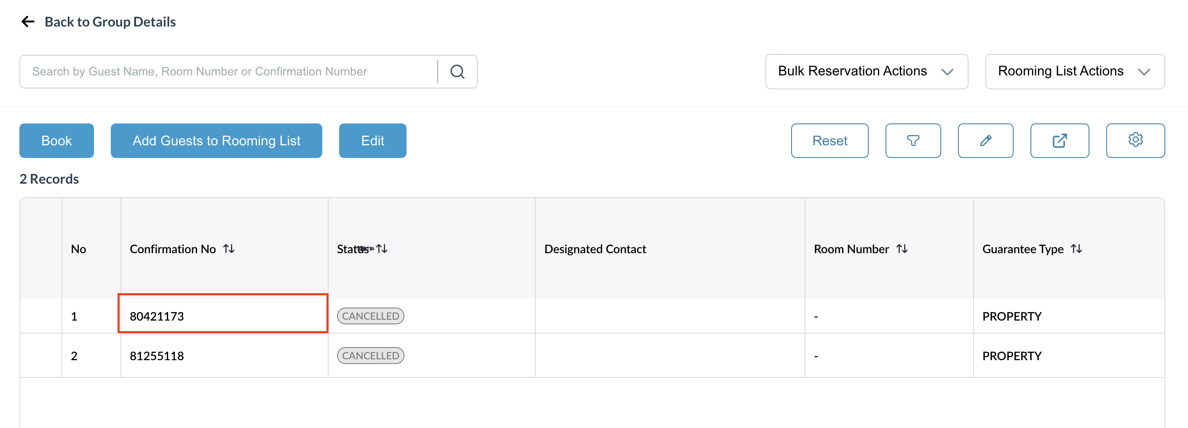Sort by Guarantee Type arrows
Screen dimensions: 1188x428
pos(1076,249)
